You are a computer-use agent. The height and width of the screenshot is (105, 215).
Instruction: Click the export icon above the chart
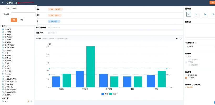click(177, 39)
